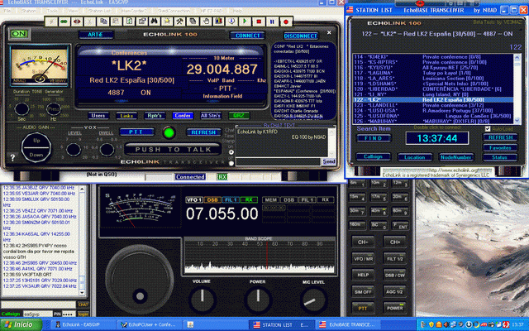
Task: Toggle the FILT 1/2 keypad button
Action: pyautogui.click(x=395, y=258)
